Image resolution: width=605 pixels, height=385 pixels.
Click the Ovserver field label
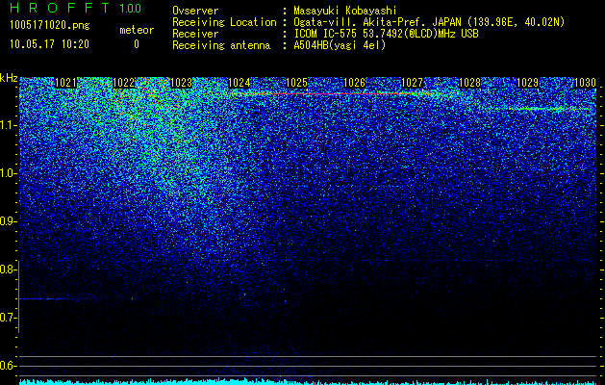point(195,11)
